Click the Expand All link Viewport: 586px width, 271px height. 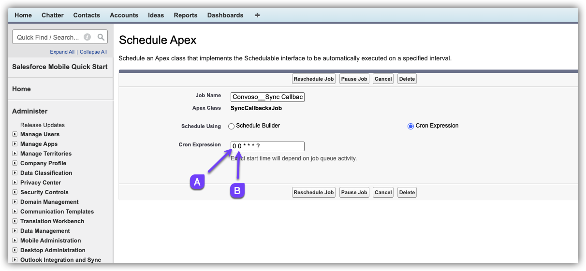click(62, 52)
